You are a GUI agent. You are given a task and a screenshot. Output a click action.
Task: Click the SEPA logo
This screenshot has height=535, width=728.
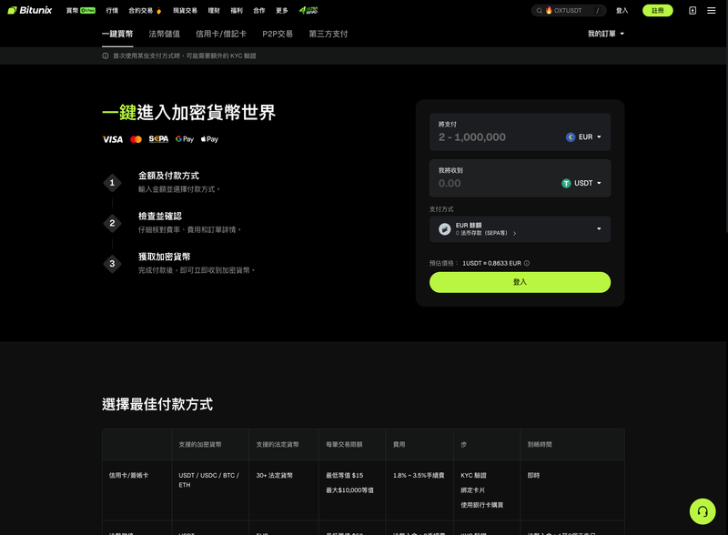158,139
